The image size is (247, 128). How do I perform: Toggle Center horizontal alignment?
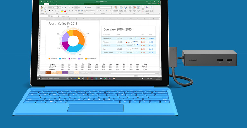tap(73, 11)
